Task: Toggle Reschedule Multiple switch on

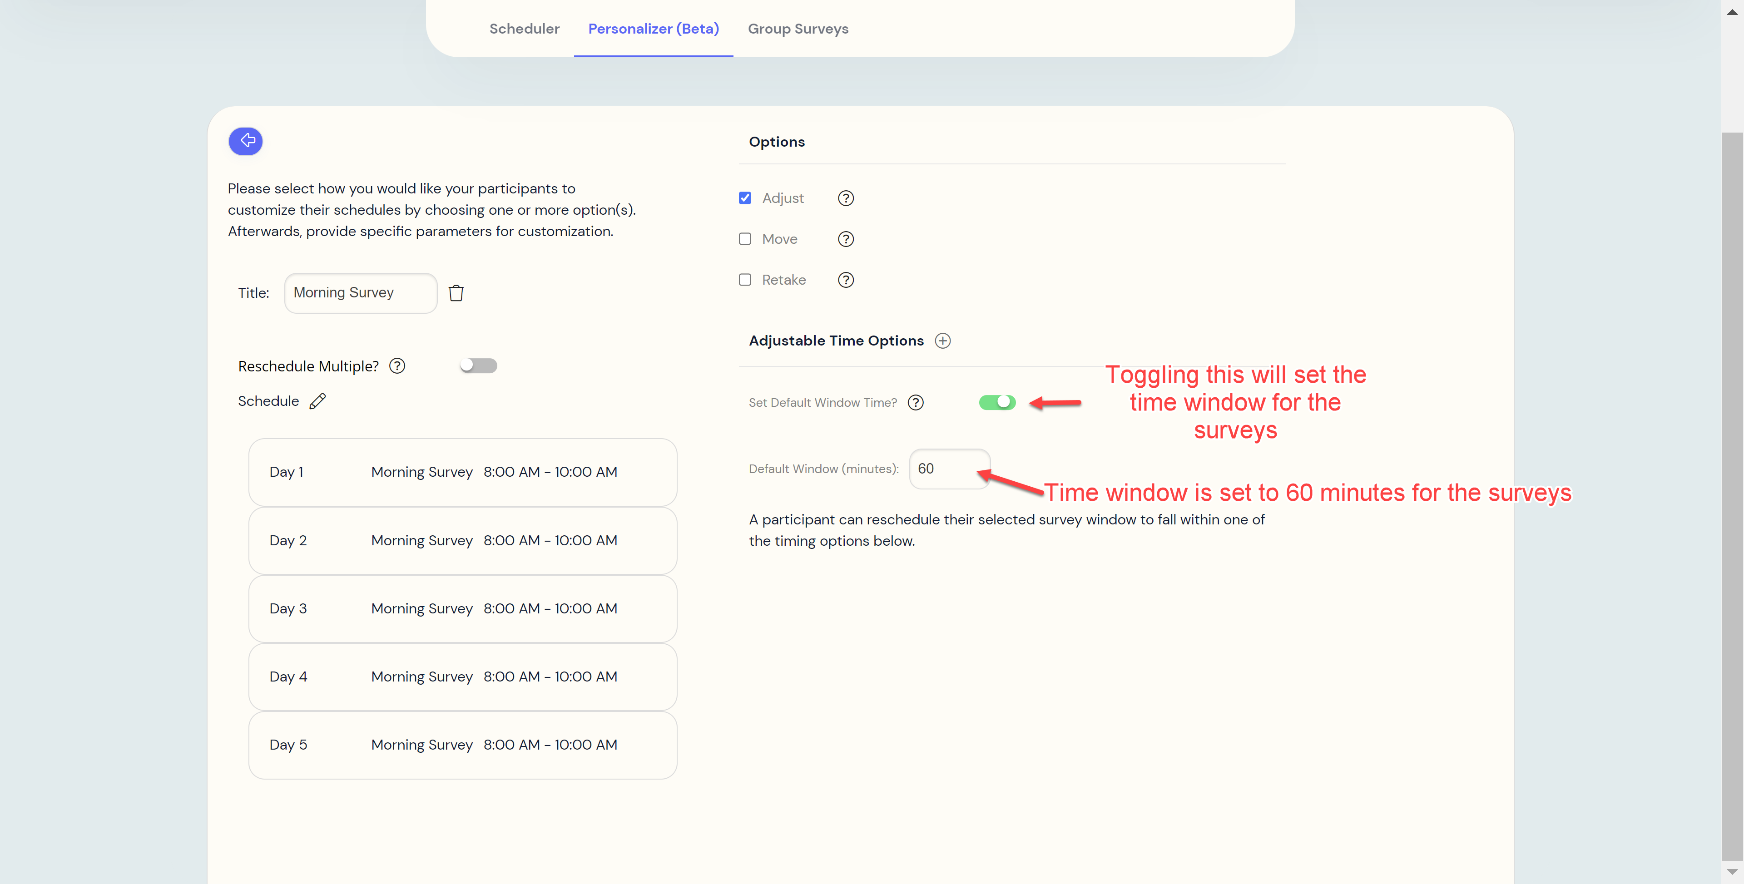Action: coord(479,366)
